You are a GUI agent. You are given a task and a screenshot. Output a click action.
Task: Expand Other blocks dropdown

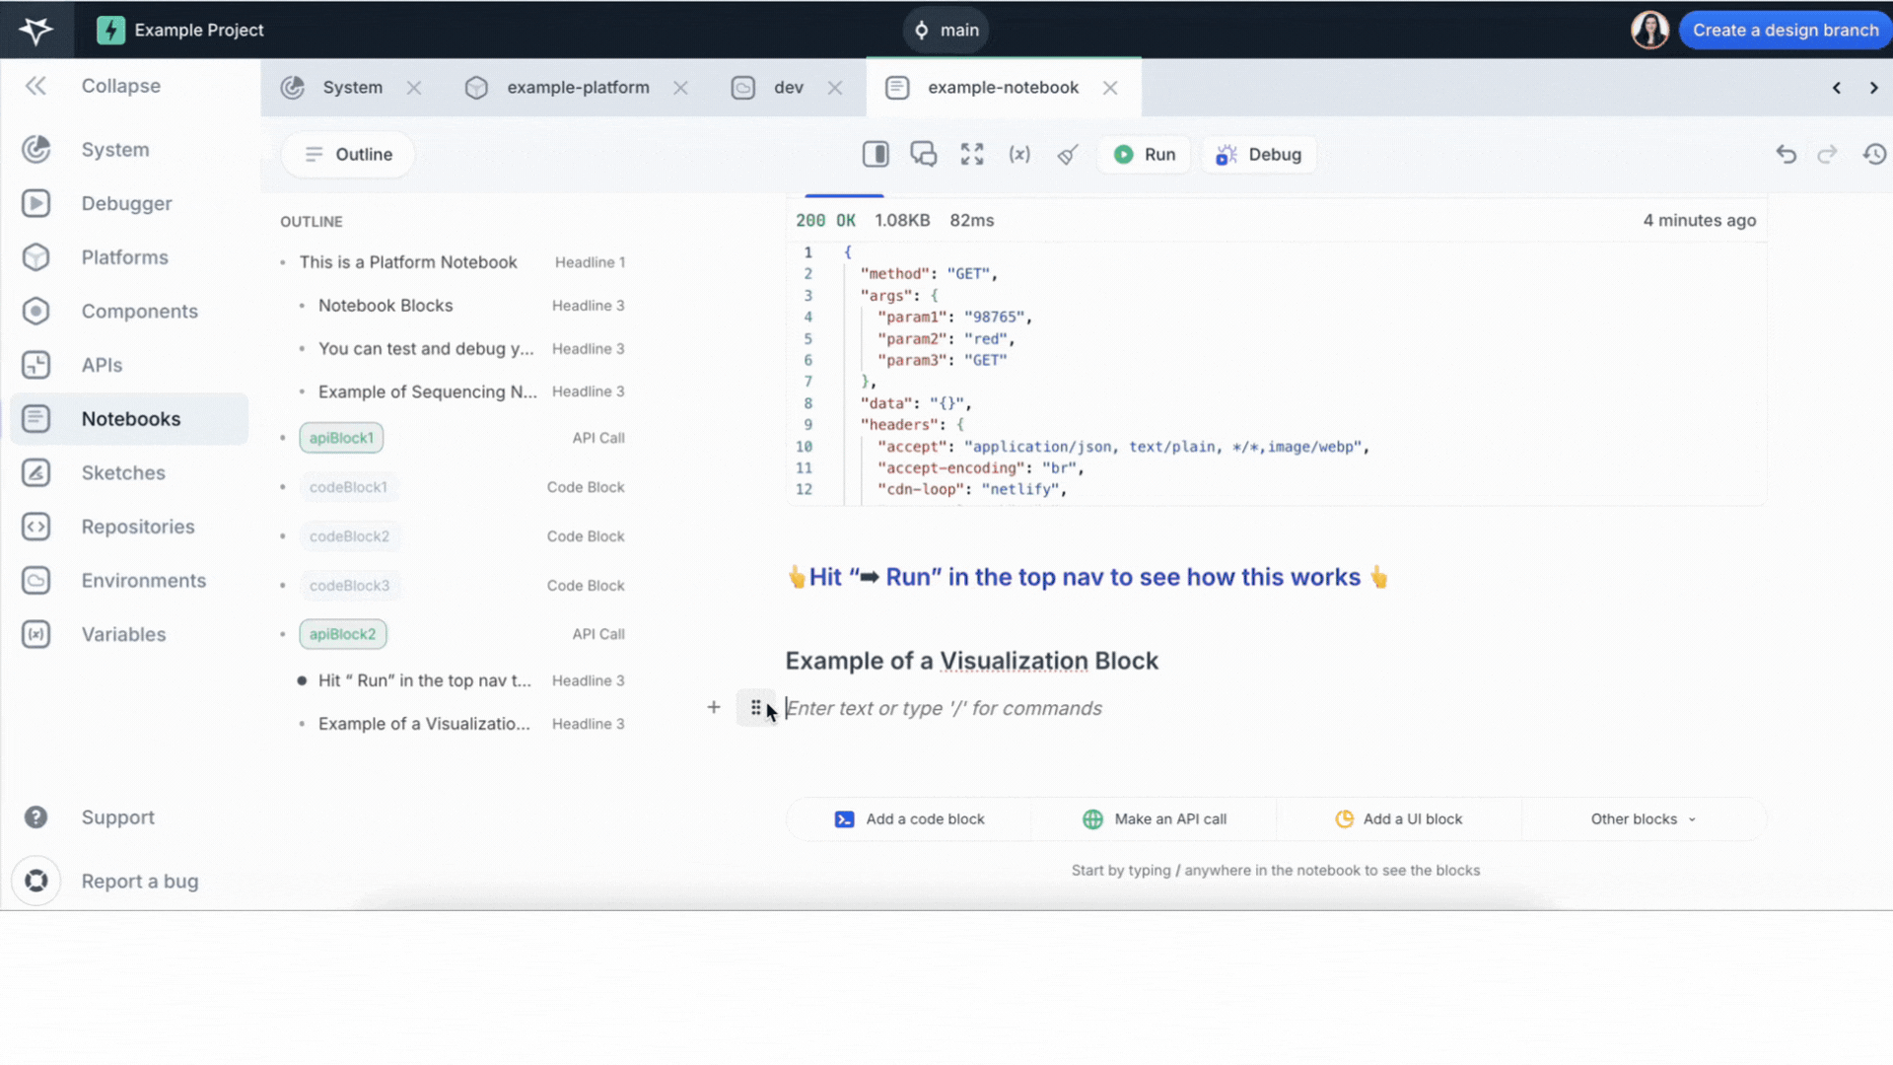pyautogui.click(x=1644, y=819)
